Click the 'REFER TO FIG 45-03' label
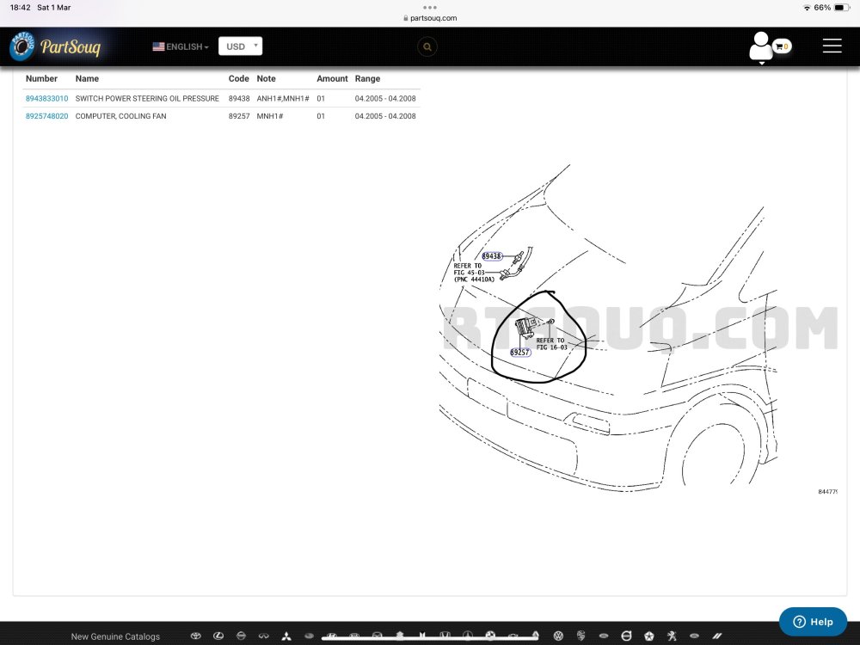This screenshot has height=645, width=860. coord(474,273)
